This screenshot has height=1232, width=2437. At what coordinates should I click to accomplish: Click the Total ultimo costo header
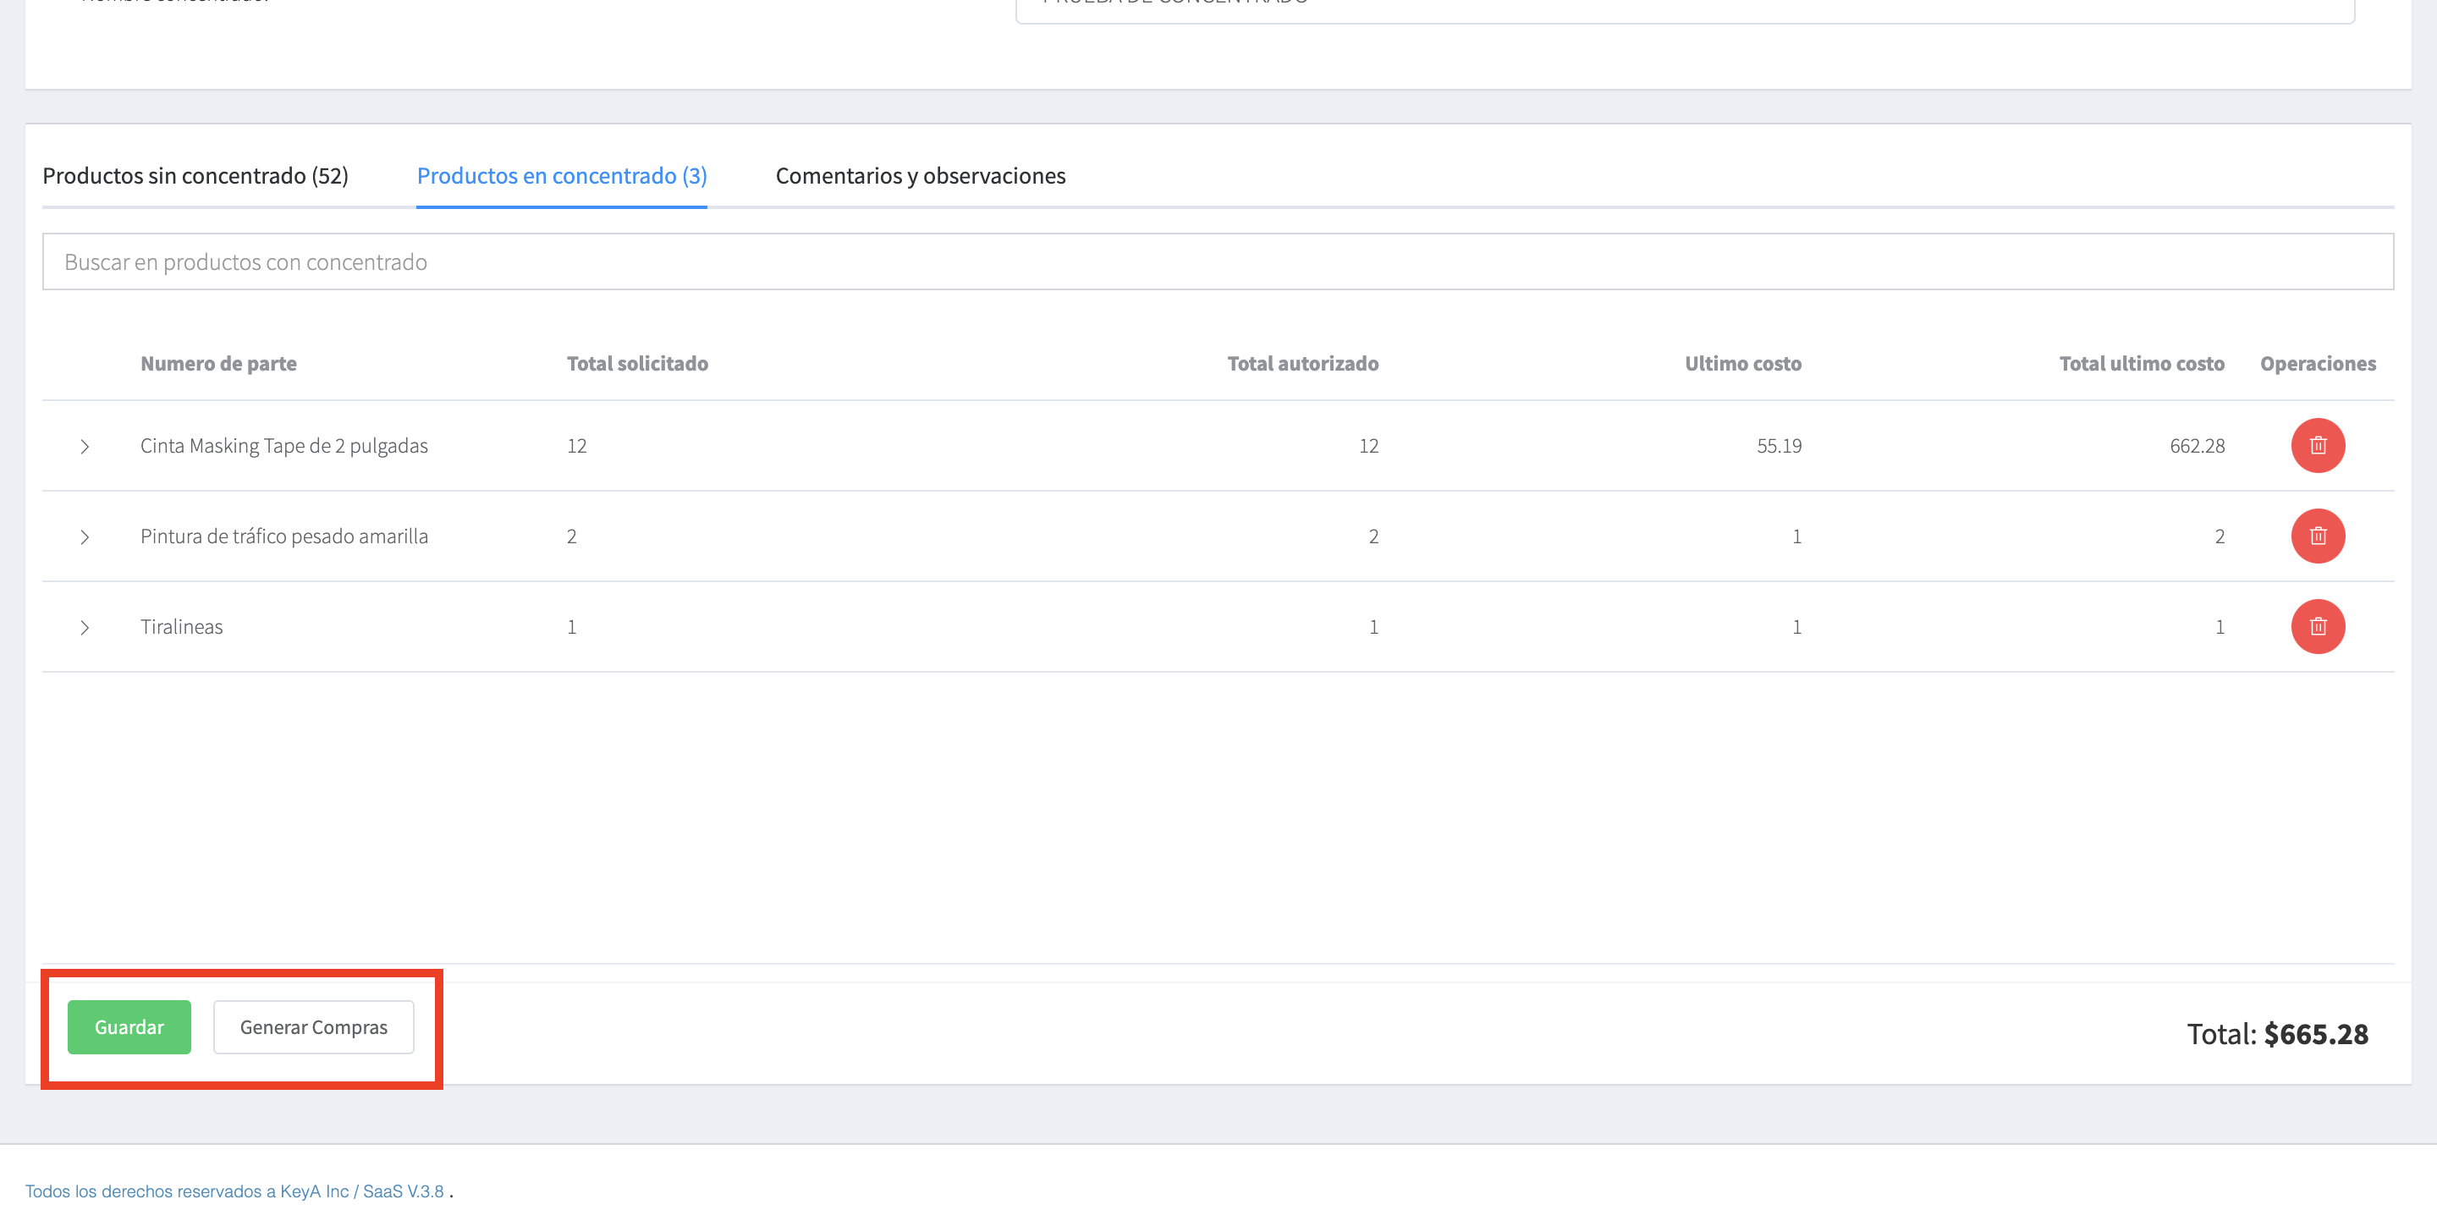[x=2141, y=363]
